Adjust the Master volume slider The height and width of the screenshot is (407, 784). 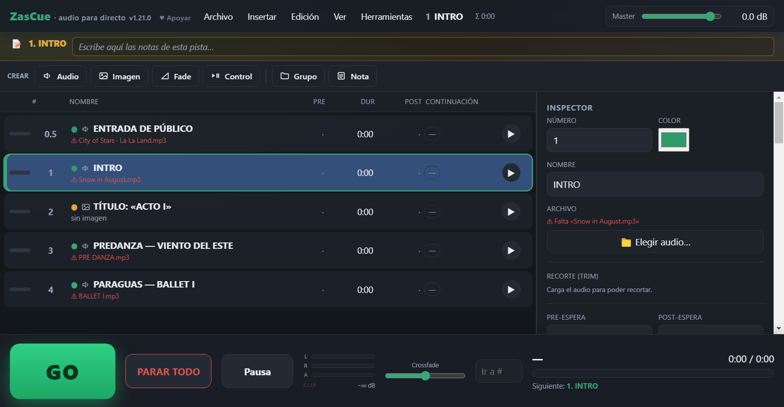pyautogui.click(x=681, y=16)
